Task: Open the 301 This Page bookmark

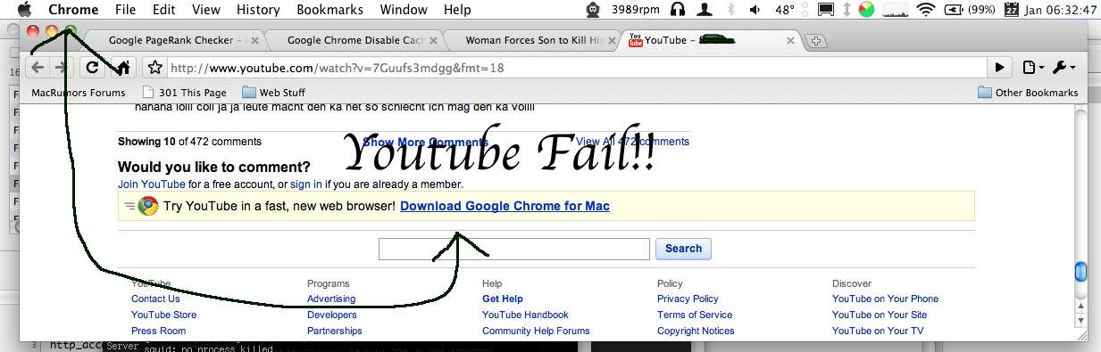Action: pos(184,93)
